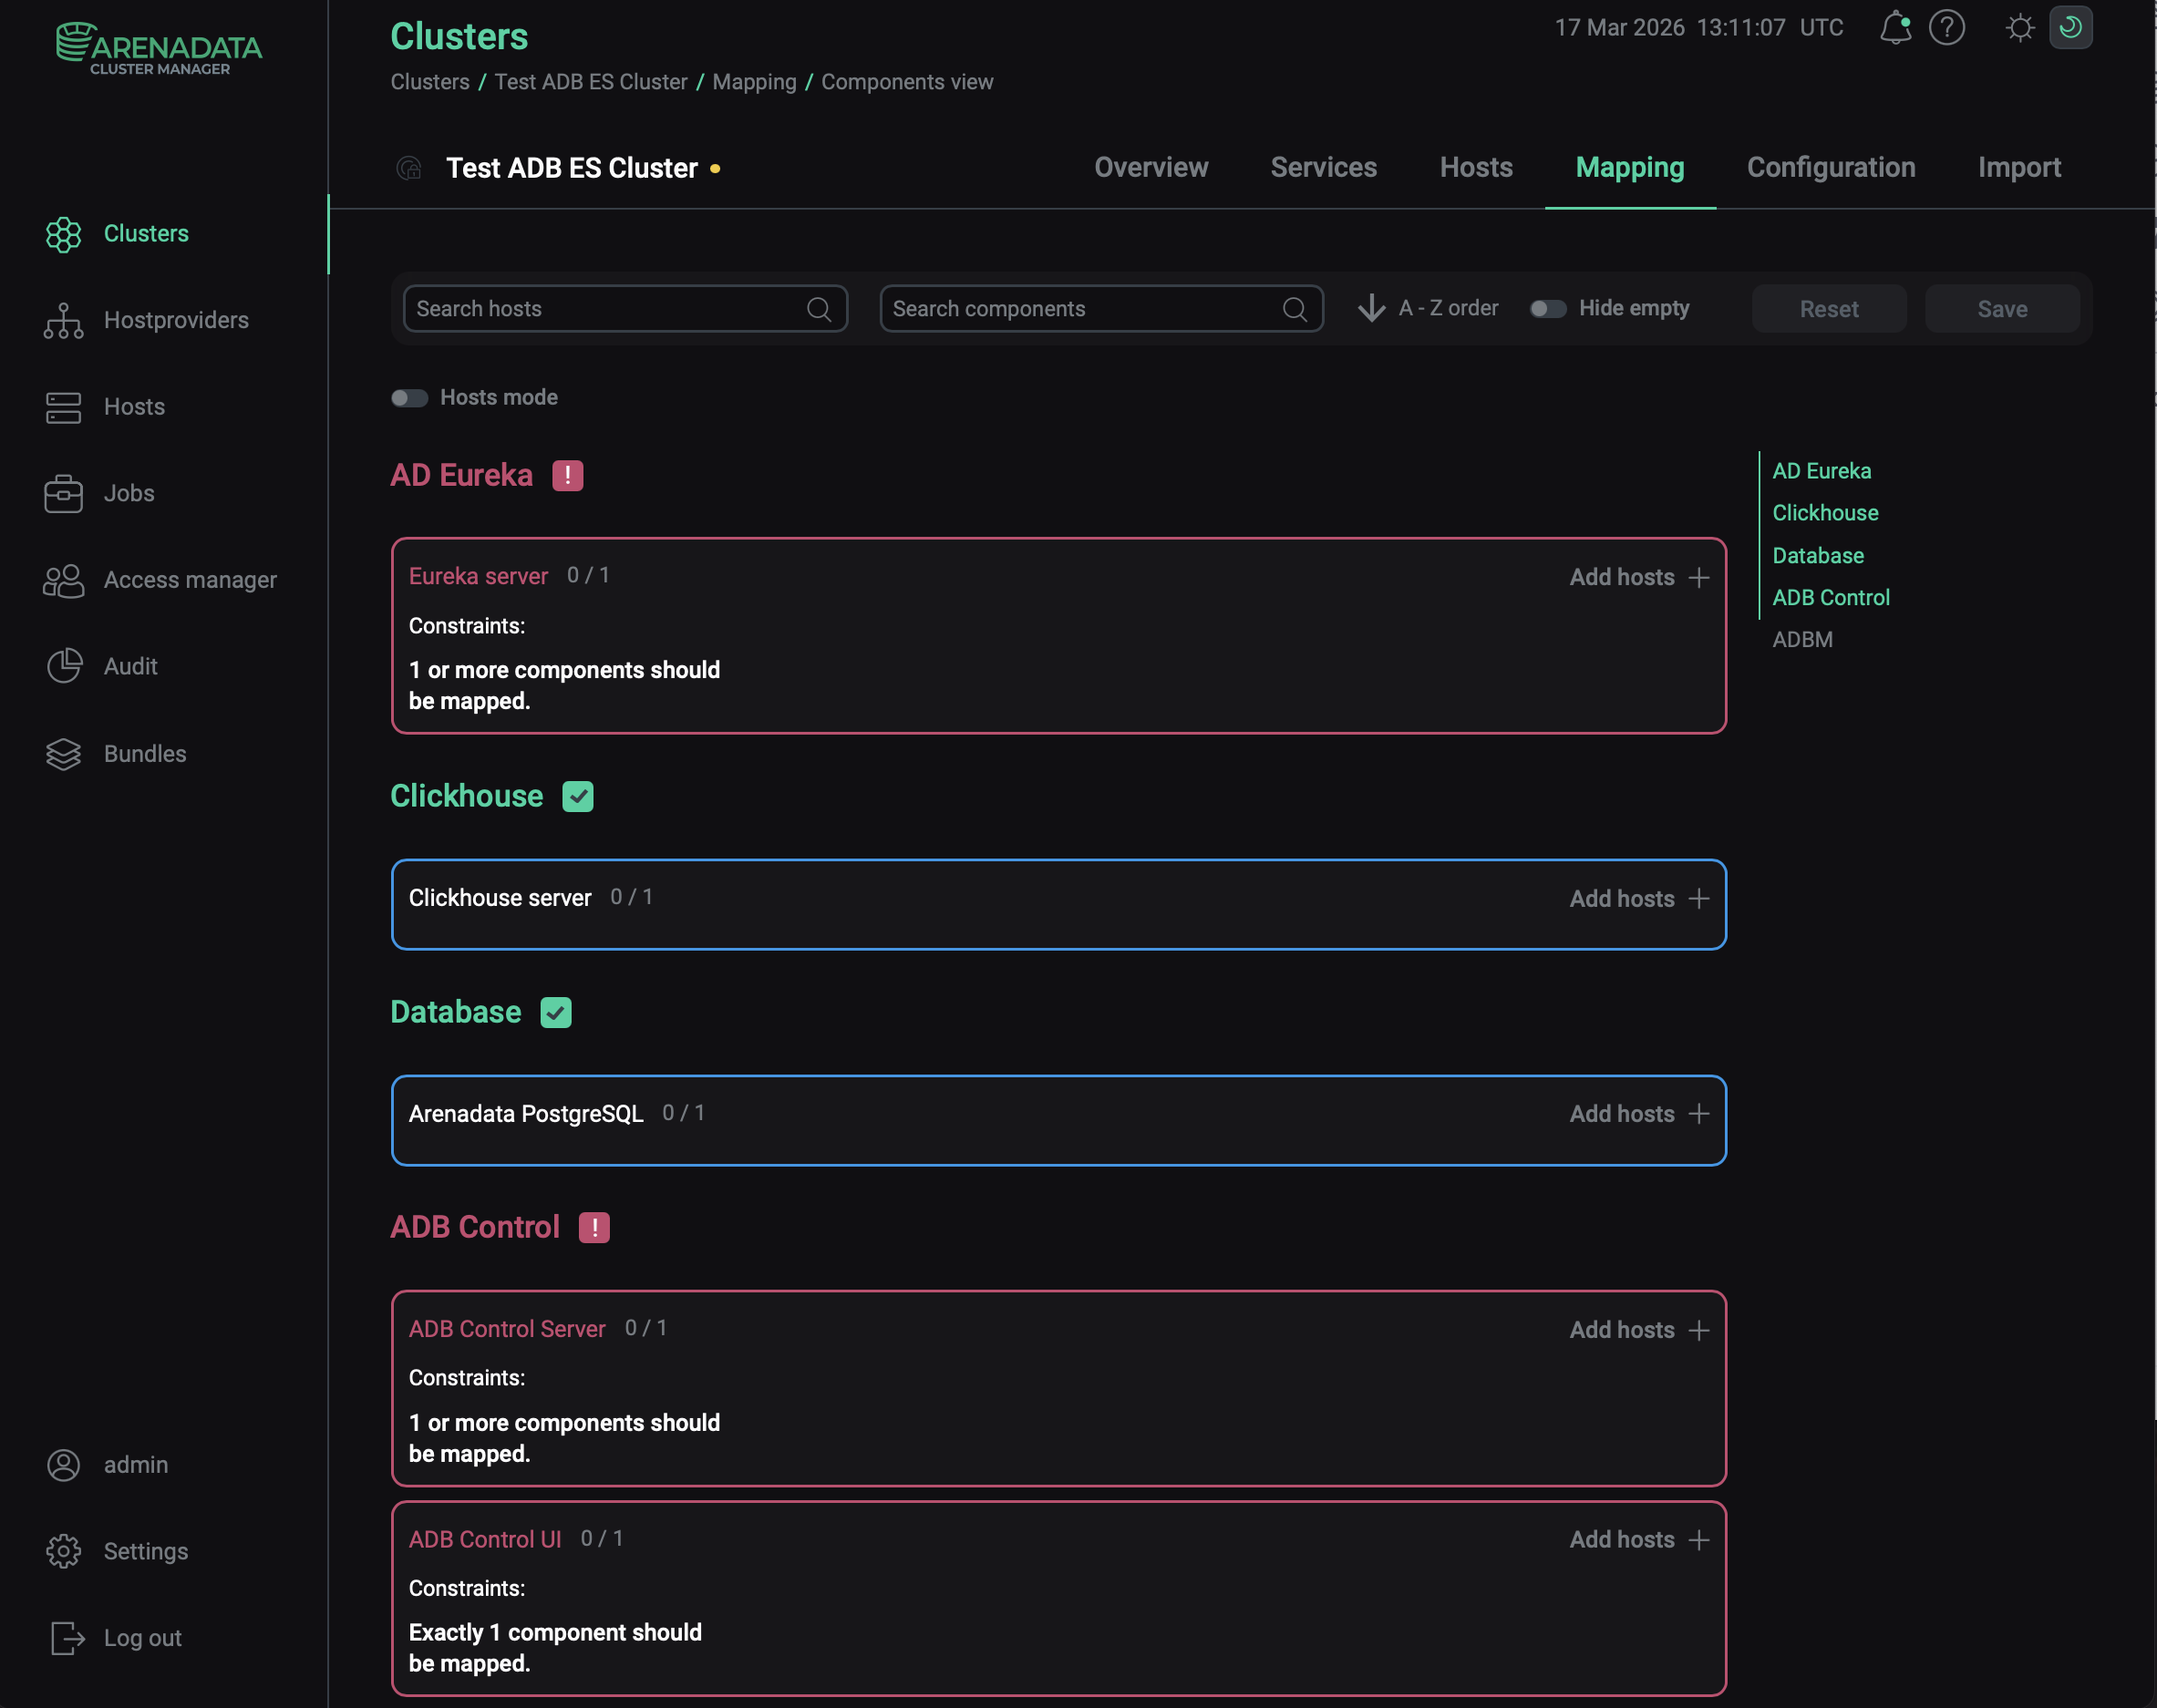Toggle the theme icon in the top-right corner
2157x1708 pixels.
pyautogui.click(x=2071, y=28)
